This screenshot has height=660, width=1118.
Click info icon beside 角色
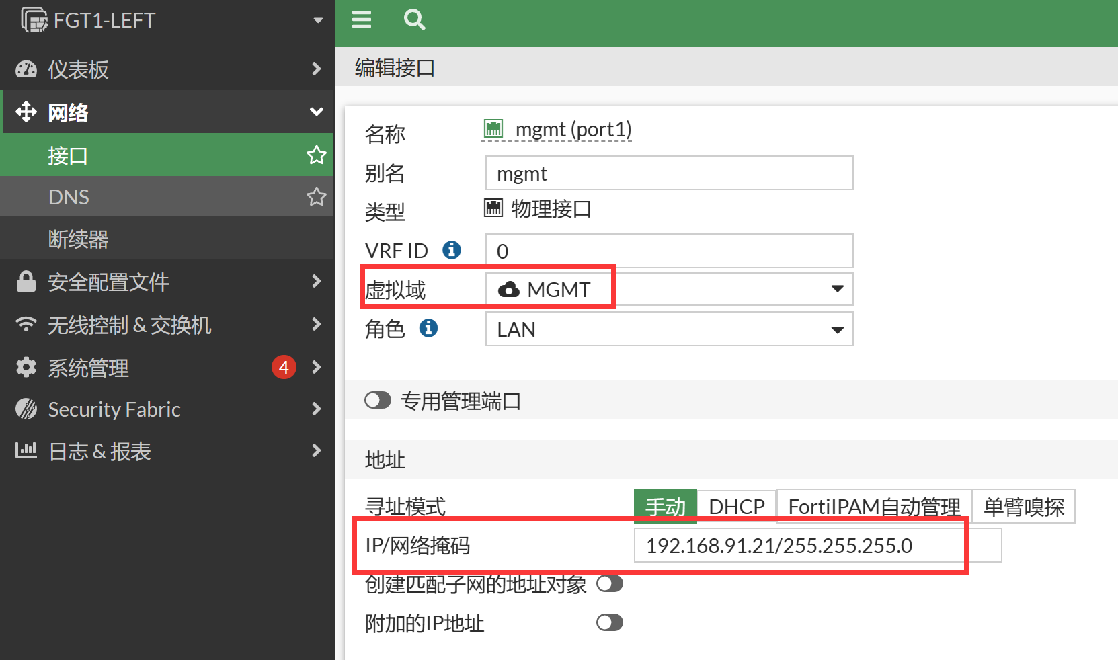point(428,328)
